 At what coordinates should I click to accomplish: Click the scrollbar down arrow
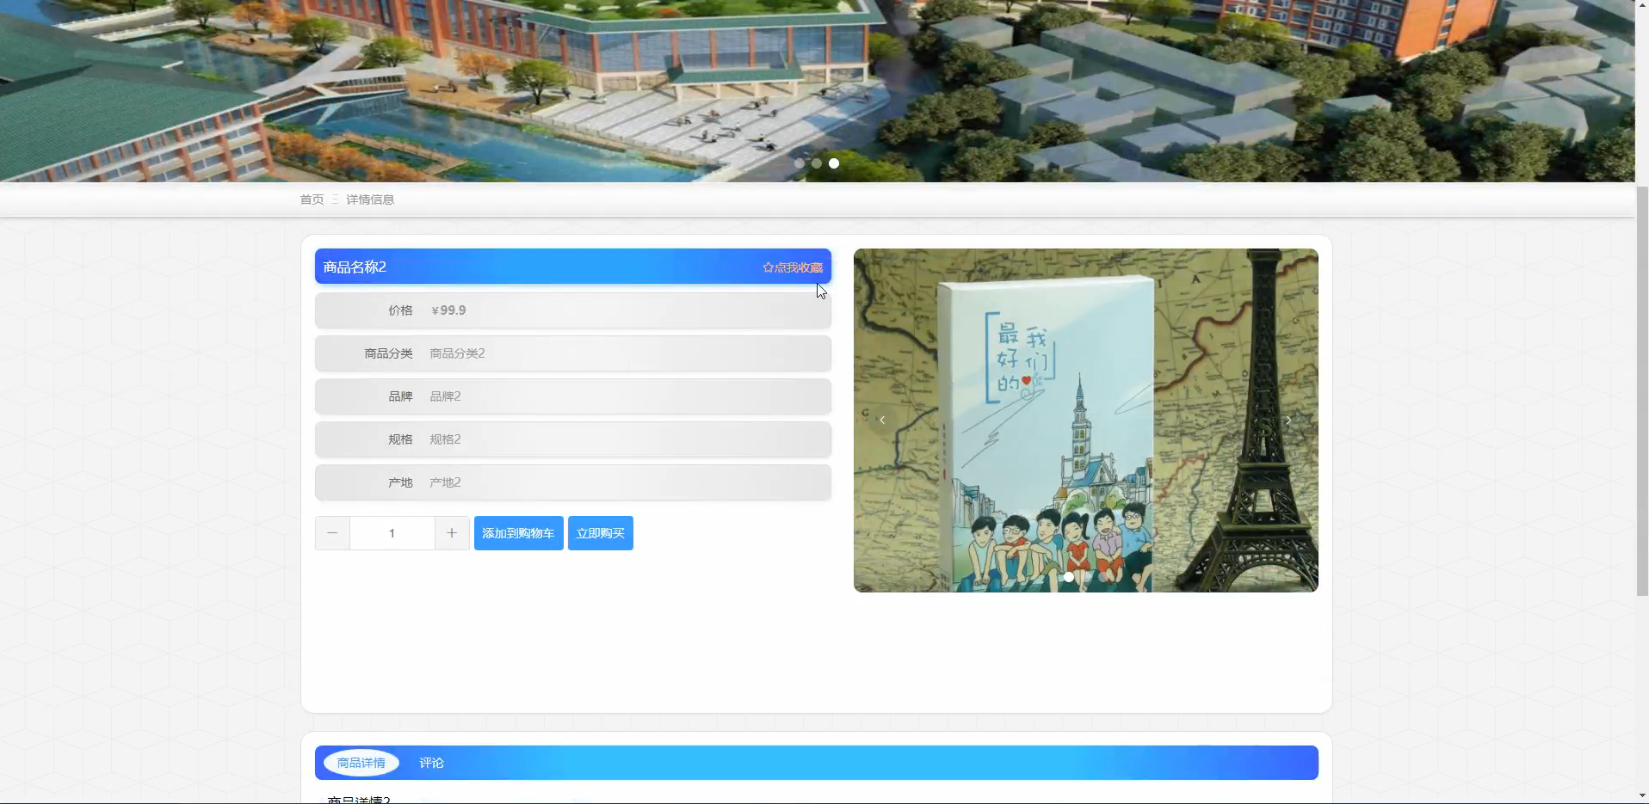[x=1642, y=796]
